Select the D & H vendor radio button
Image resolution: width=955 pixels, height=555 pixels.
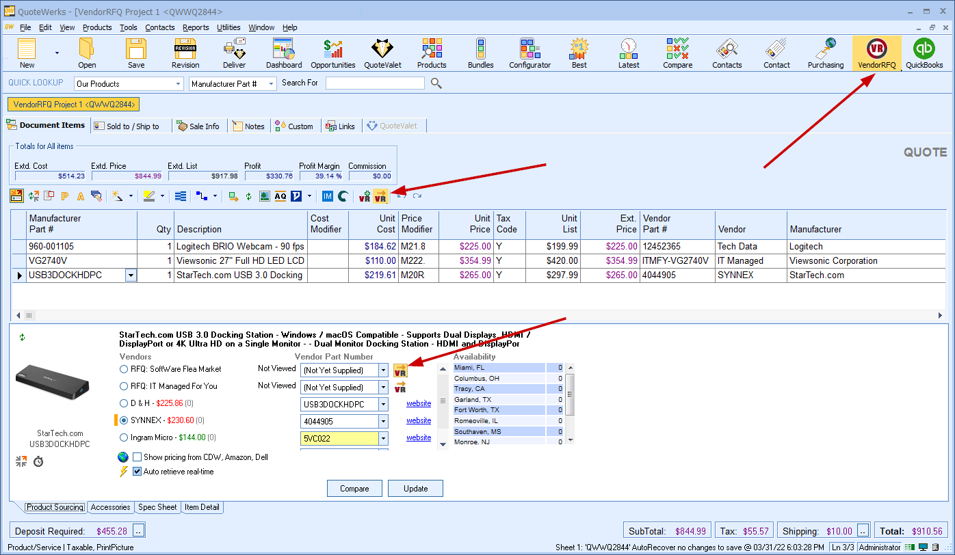click(x=124, y=403)
